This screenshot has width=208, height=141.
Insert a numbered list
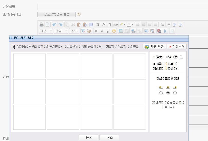163,25
